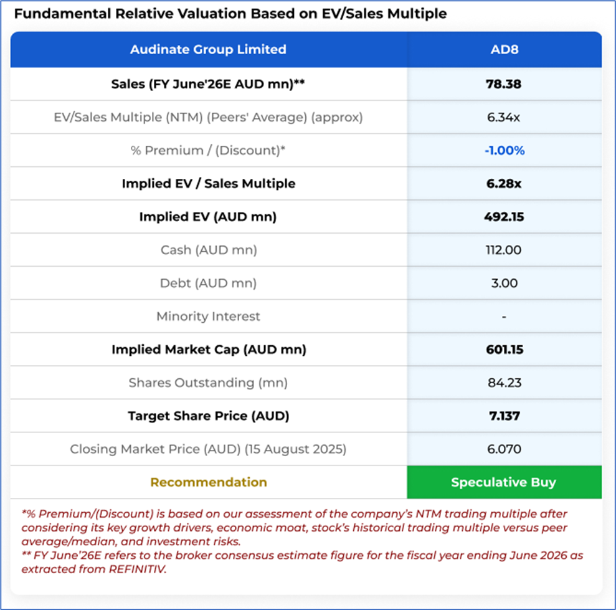This screenshot has width=616, height=610.
Task: Click the 6.28x implied multiple value
Action: point(503,183)
